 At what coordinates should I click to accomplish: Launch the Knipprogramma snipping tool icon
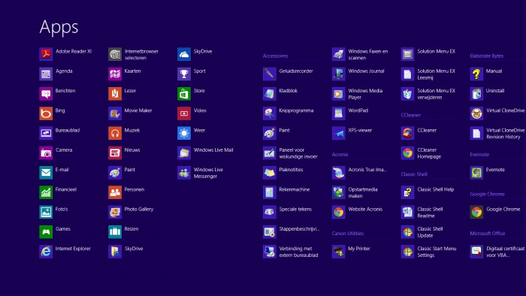tap(269, 113)
